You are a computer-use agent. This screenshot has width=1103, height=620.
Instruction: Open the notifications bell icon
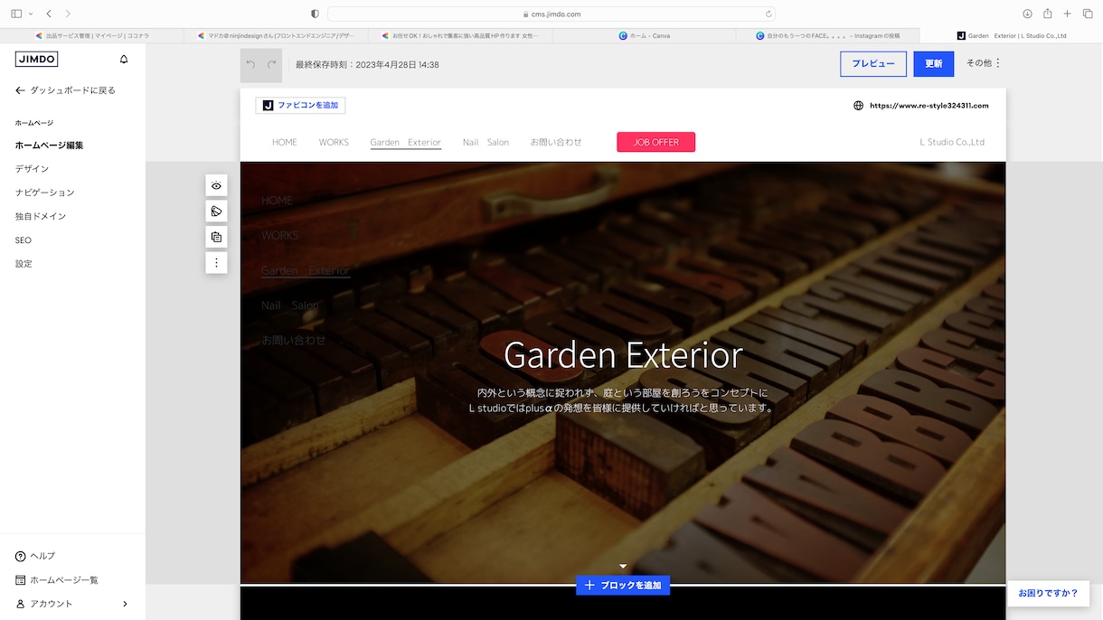(124, 60)
